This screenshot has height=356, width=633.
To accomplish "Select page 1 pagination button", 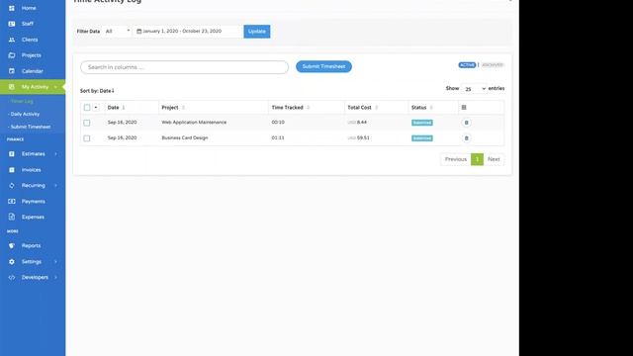I will 477,159.
